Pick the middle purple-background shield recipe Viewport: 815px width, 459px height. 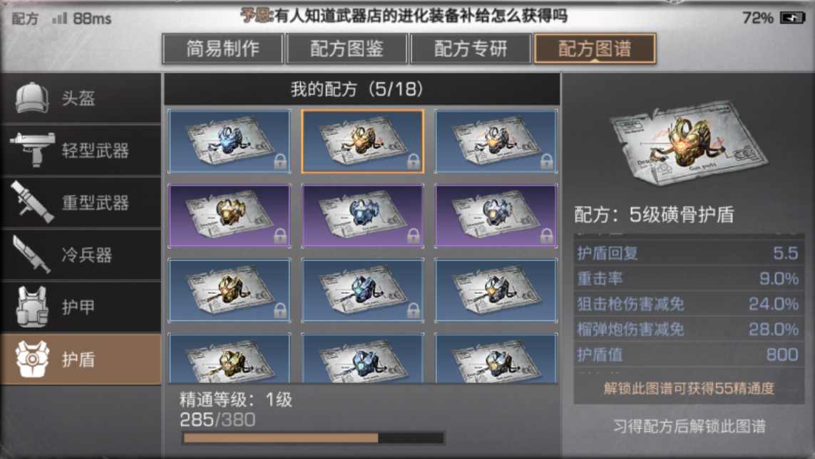(x=363, y=216)
